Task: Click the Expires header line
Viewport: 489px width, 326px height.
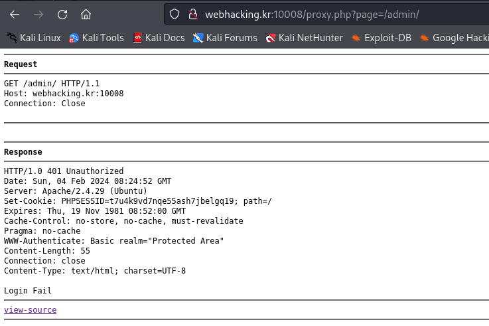Action: coord(95,211)
